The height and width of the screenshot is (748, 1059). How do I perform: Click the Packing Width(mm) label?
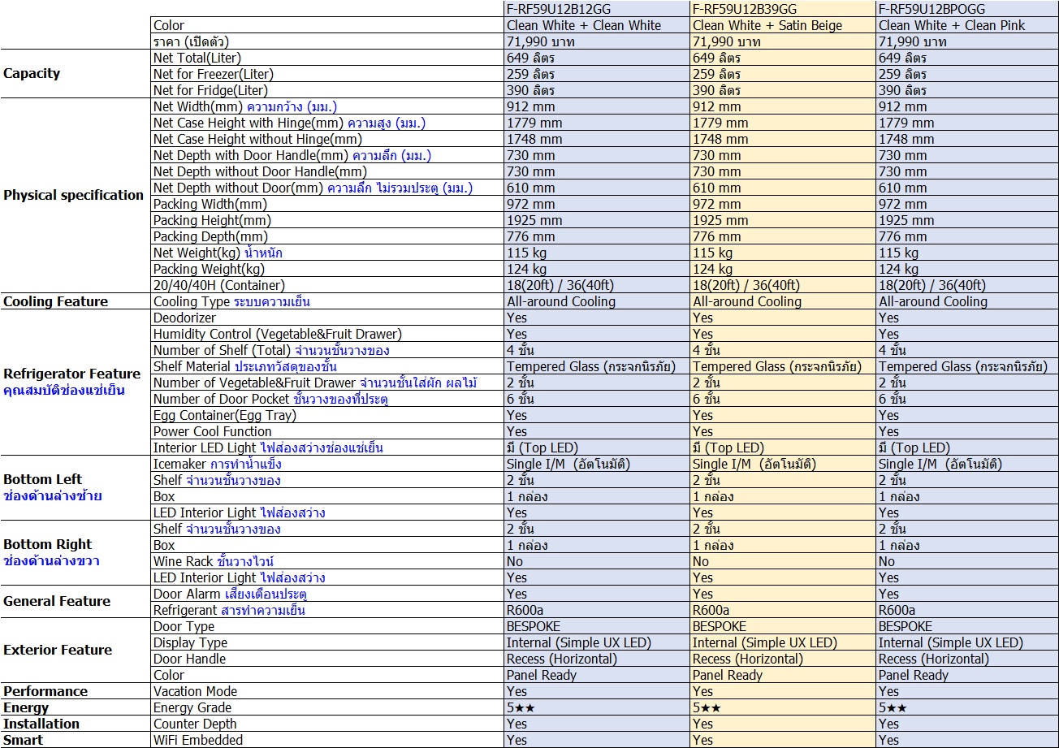point(210,204)
